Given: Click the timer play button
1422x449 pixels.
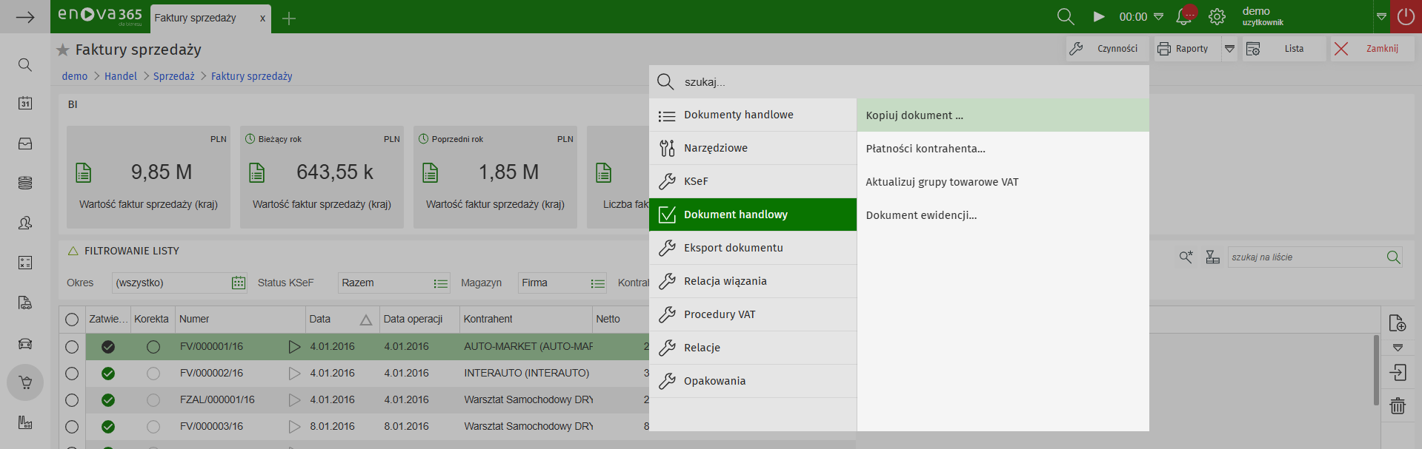Looking at the screenshot, I should (1099, 16).
